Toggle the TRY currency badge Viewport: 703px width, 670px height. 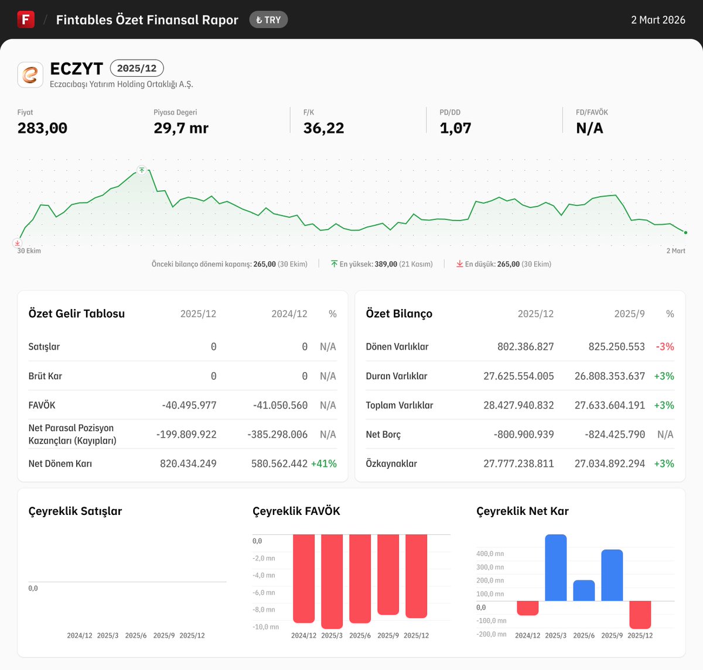268,19
